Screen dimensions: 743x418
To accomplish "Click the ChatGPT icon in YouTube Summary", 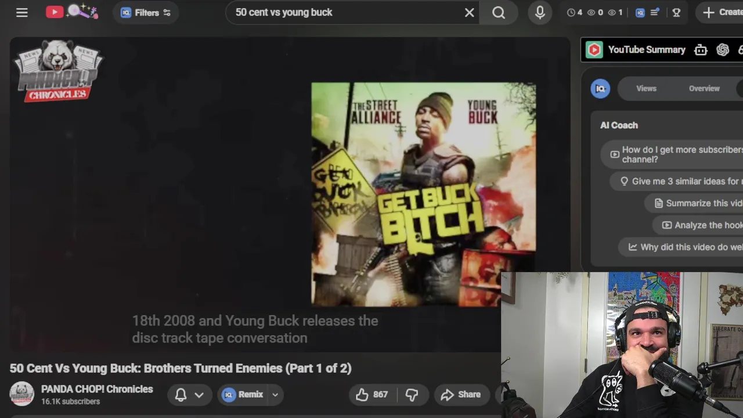I will click(x=723, y=50).
